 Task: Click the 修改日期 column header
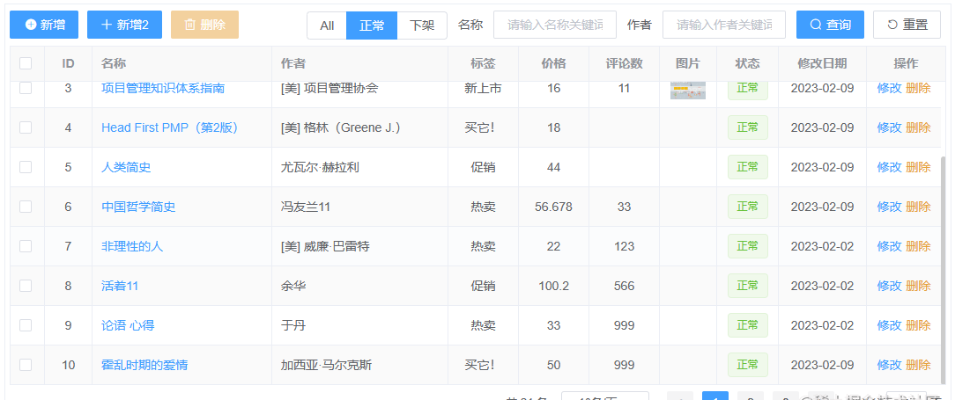pos(822,63)
